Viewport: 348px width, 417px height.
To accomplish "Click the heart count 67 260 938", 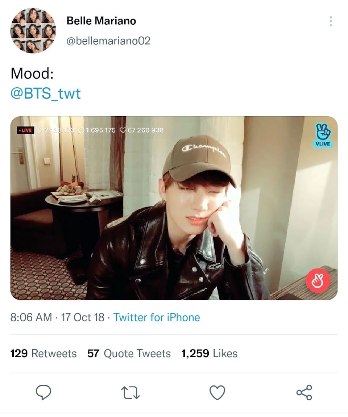I will [142, 130].
